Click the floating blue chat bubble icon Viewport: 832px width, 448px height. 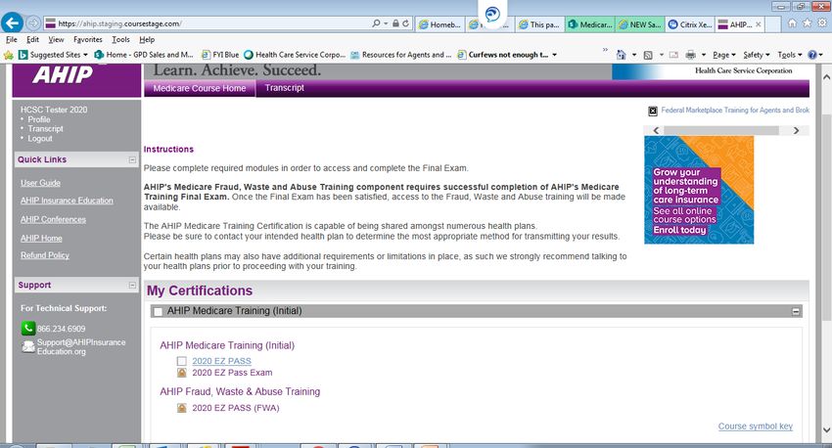click(492, 14)
